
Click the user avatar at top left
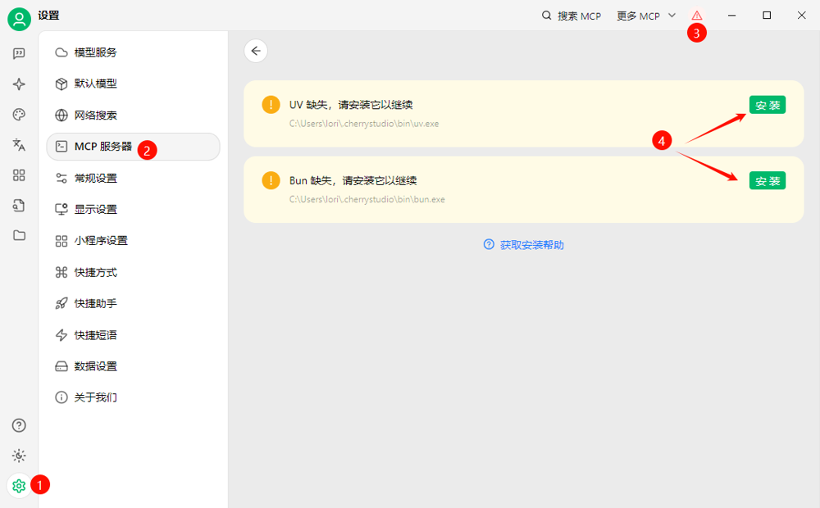pos(19,19)
